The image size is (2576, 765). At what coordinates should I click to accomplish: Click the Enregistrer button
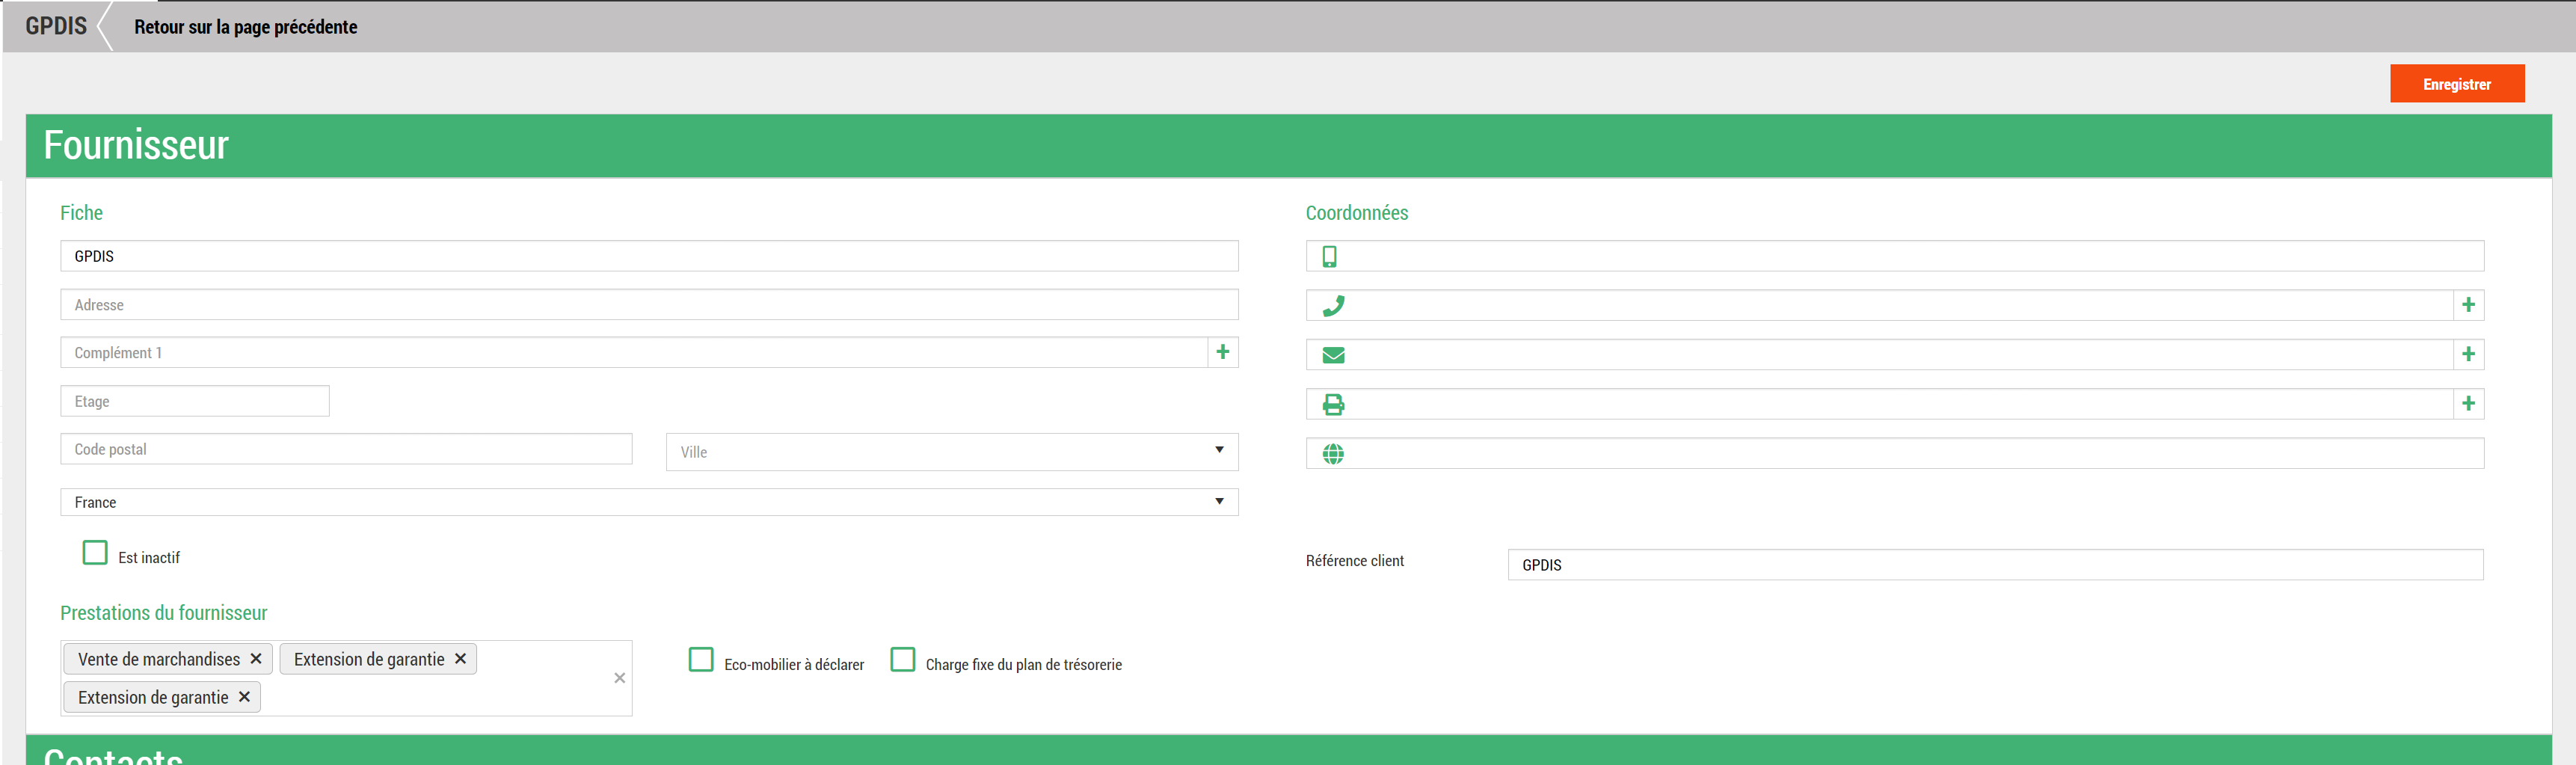pos(2456,84)
